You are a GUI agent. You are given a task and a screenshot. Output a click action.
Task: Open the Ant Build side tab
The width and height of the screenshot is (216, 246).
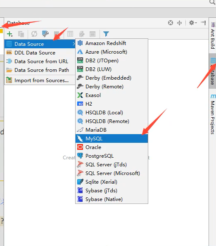click(213, 35)
